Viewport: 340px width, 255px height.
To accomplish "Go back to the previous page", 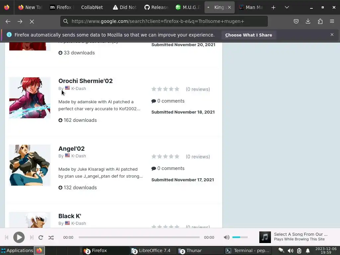I will [x=8, y=21].
